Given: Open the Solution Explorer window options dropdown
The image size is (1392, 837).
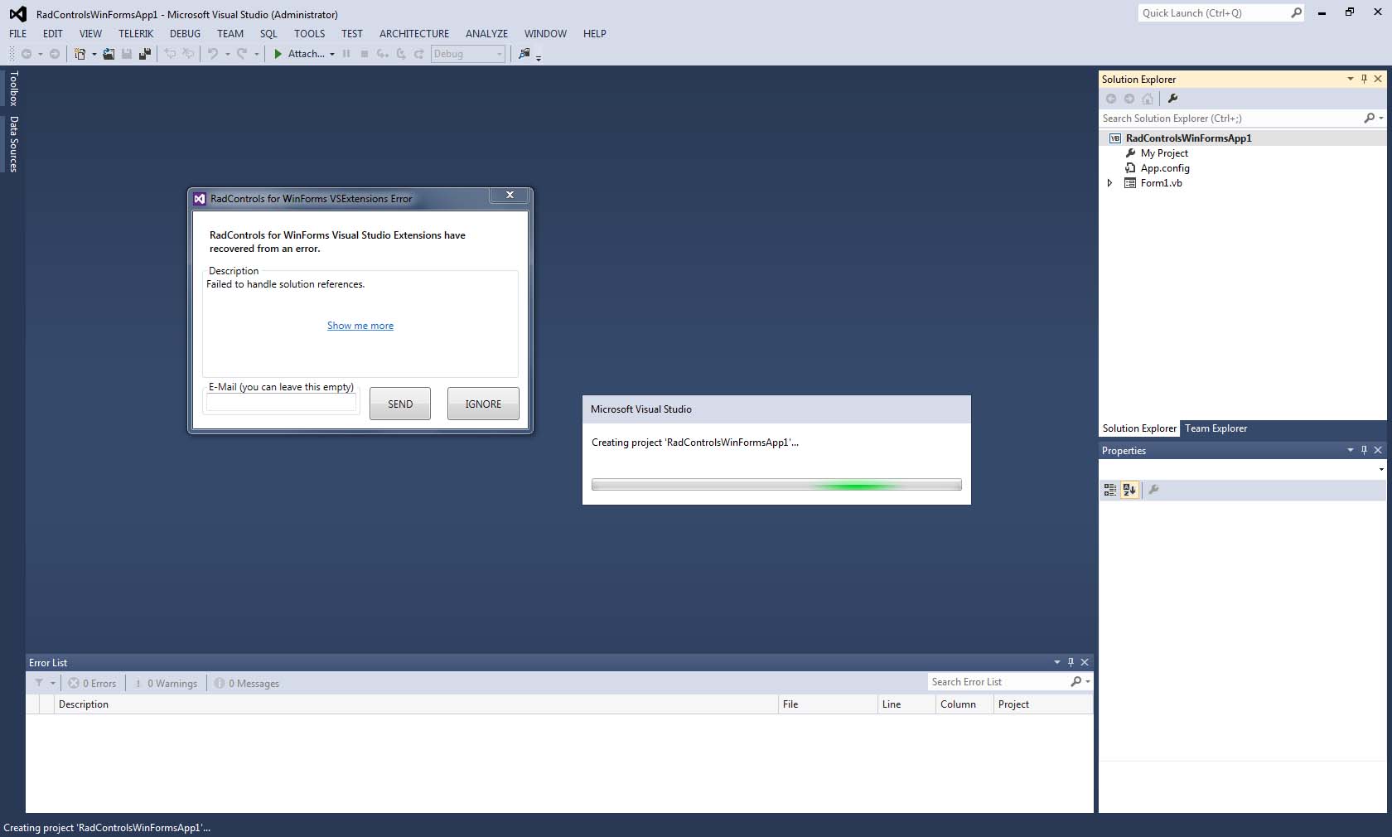Looking at the screenshot, I should [1351, 79].
